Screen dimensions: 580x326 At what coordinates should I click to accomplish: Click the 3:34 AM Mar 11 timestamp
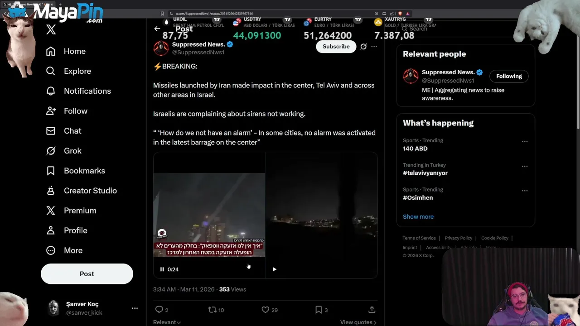tap(184, 289)
